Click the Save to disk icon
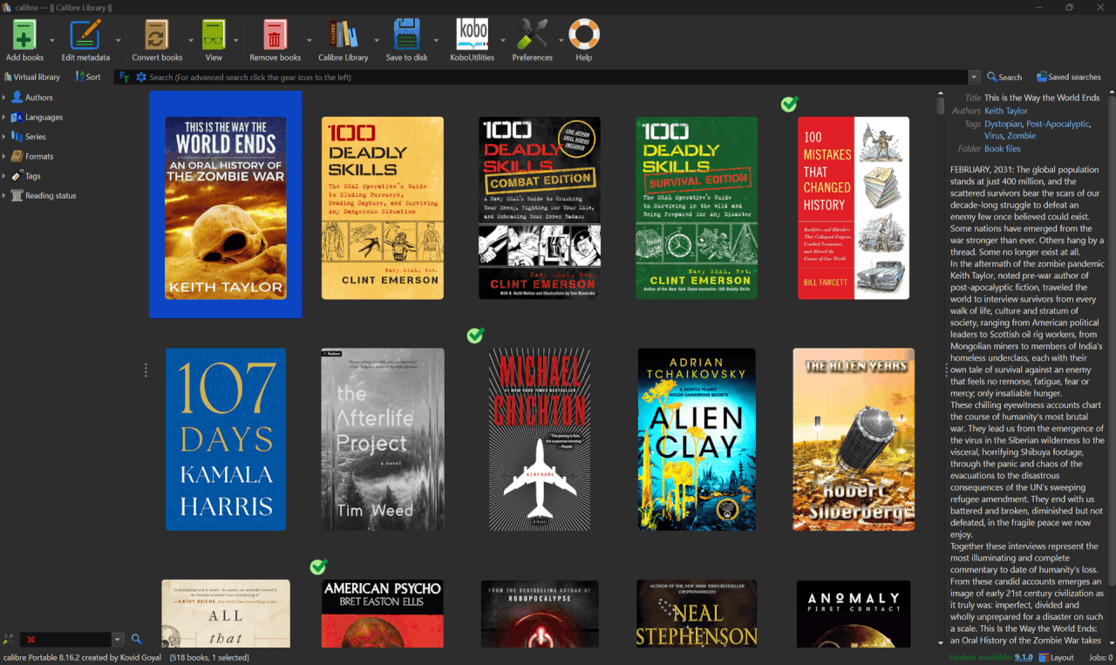This screenshot has width=1116, height=665. [407, 35]
